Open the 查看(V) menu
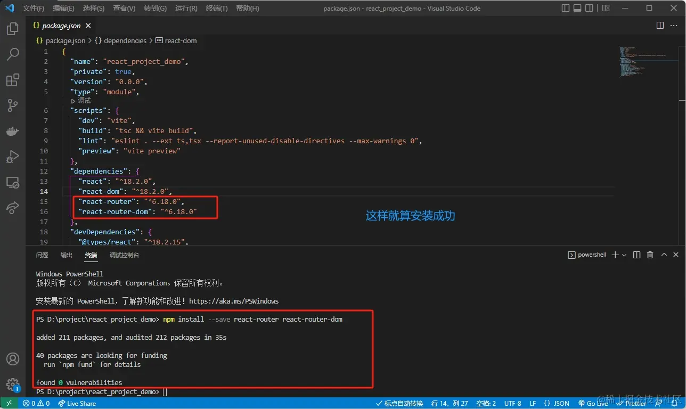686x409 pixels. click(124, 8)
